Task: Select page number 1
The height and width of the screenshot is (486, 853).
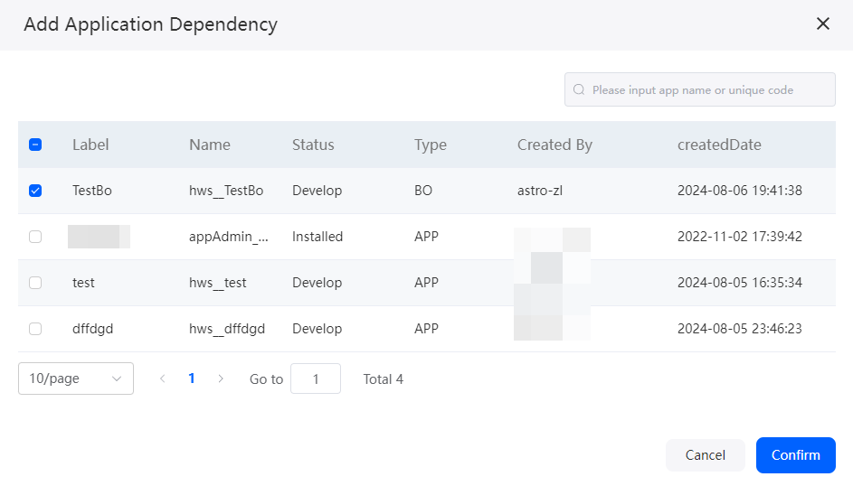Action: 192,379
